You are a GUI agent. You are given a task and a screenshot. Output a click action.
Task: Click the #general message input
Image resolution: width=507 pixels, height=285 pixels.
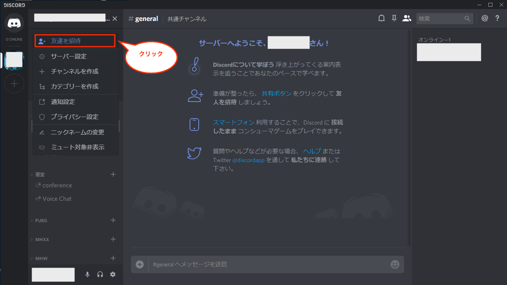click(267, 264)
